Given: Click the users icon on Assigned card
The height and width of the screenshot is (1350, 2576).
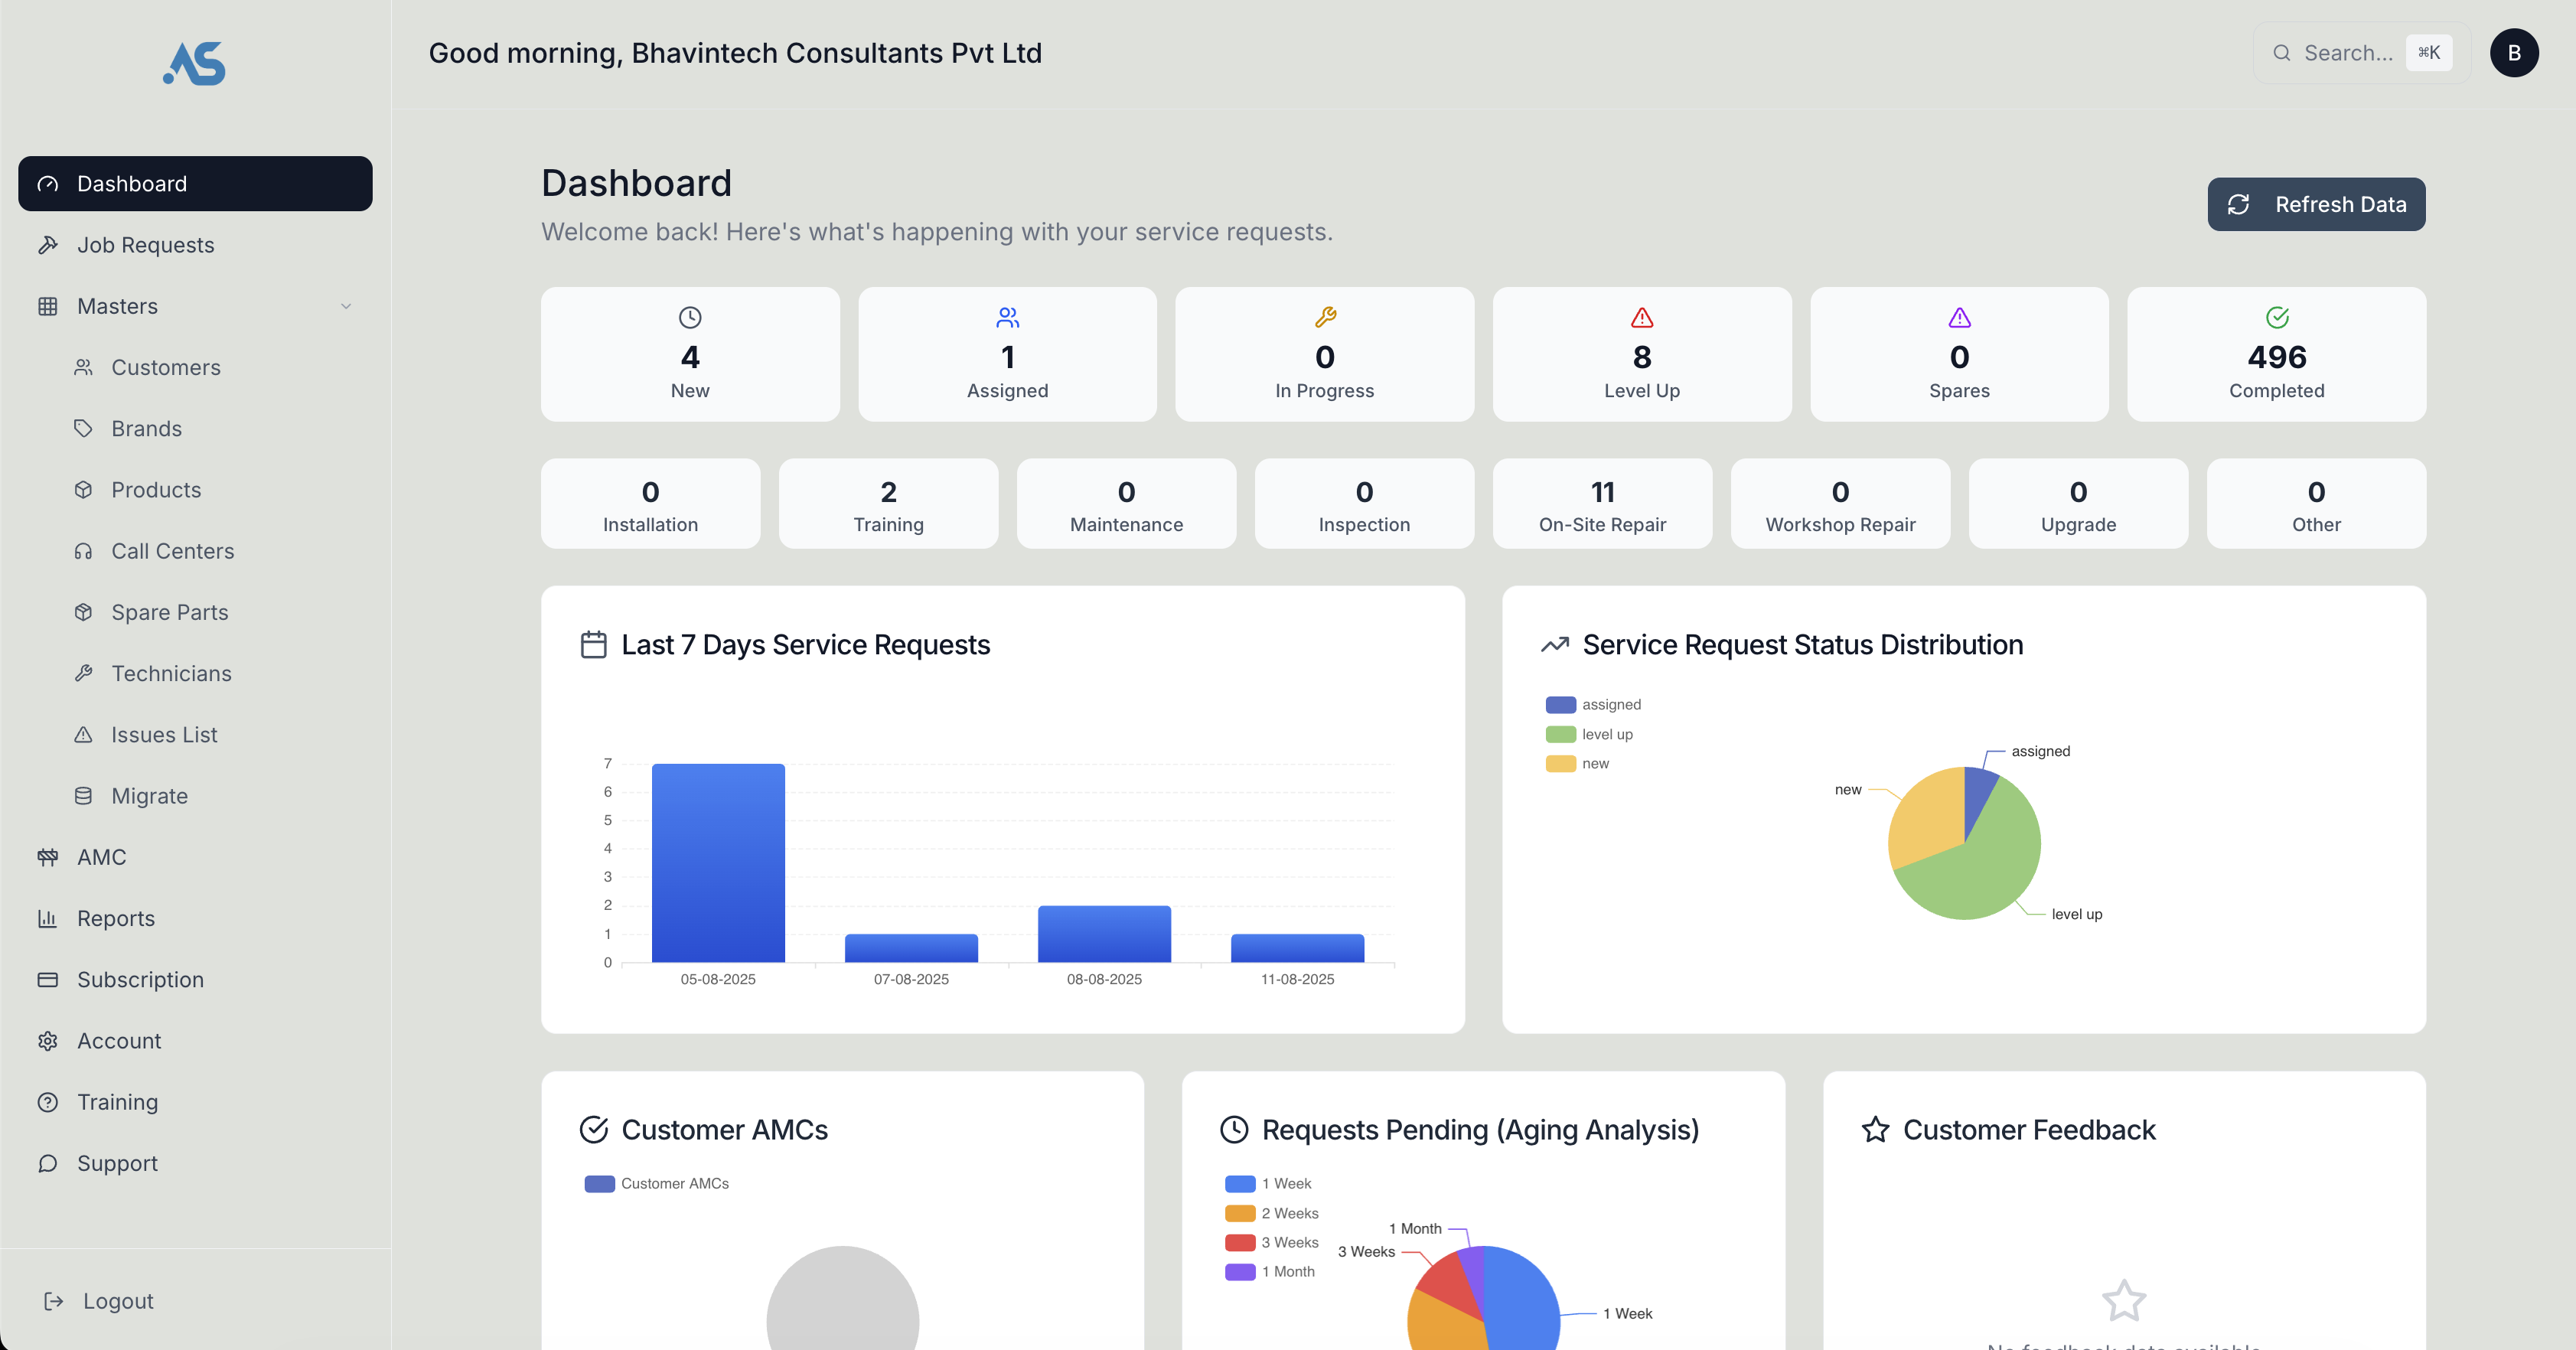Looking at the screenshot, I should click(x=1007, y=317).
